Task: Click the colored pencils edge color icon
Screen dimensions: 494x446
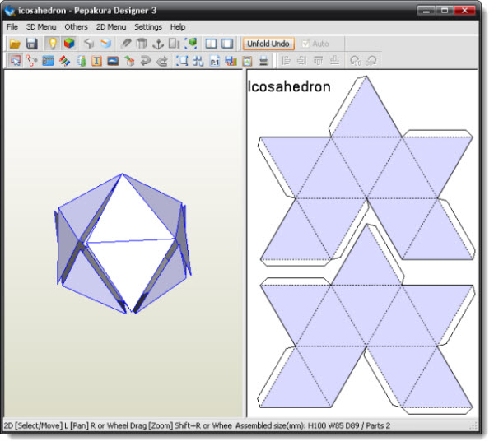Action: 64,61
